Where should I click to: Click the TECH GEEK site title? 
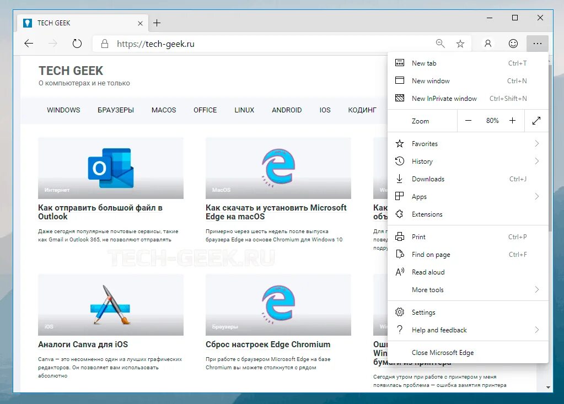71,71
